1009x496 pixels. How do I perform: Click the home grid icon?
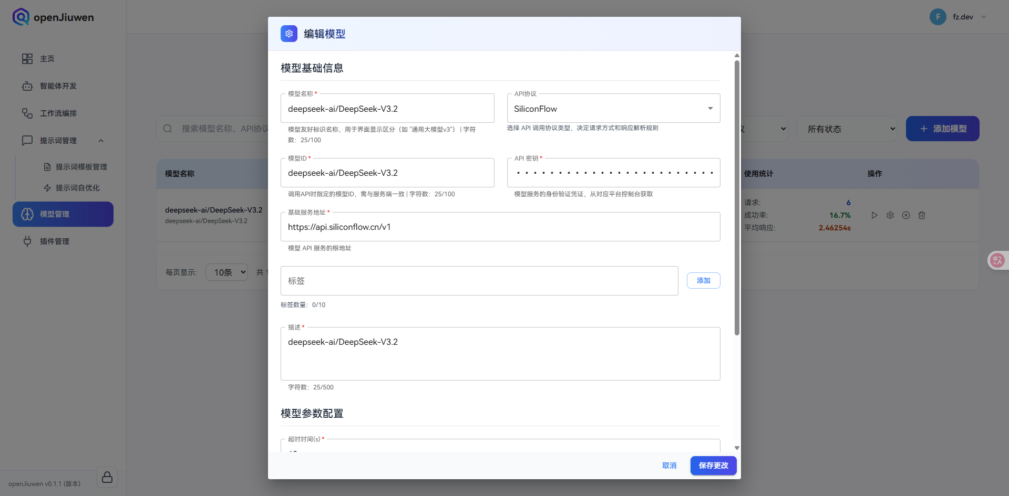point(27,59)
